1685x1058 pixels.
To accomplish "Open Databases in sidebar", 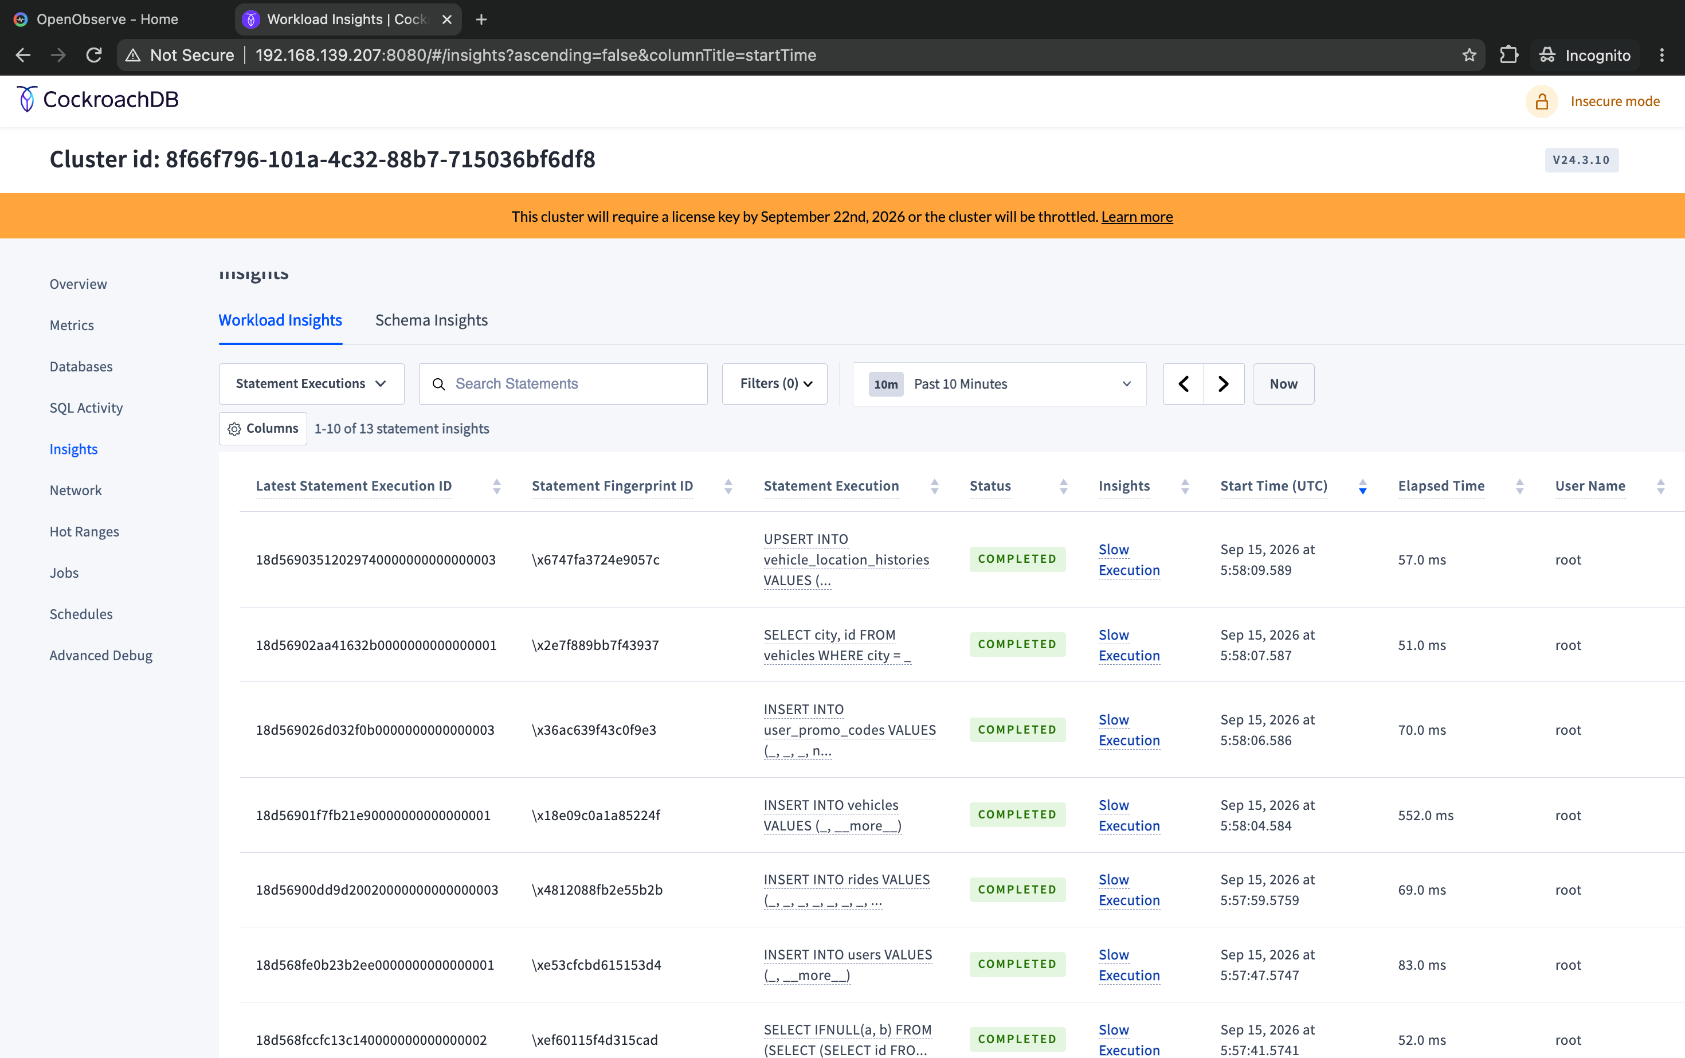I will pyautogui.click(x=81, y=367).
